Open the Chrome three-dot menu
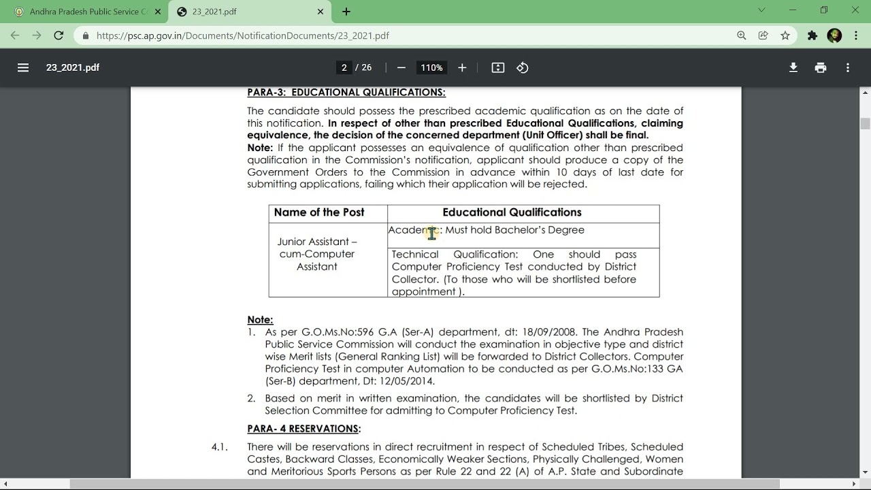The height and width of the screenshot is (490, 871). pyautogui.click(x=856, y=35)
